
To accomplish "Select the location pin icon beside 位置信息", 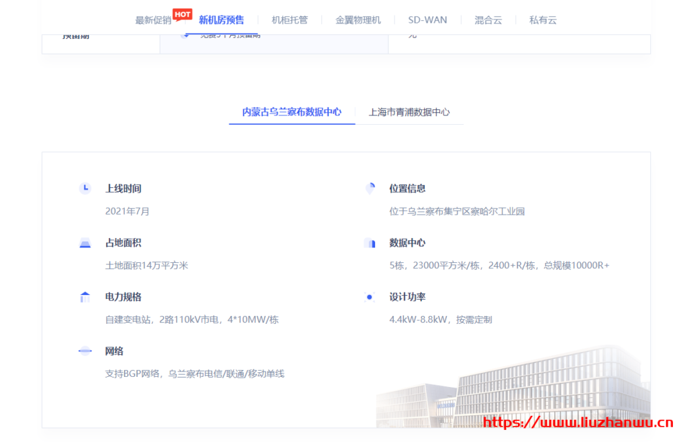I will click(371, 188).
